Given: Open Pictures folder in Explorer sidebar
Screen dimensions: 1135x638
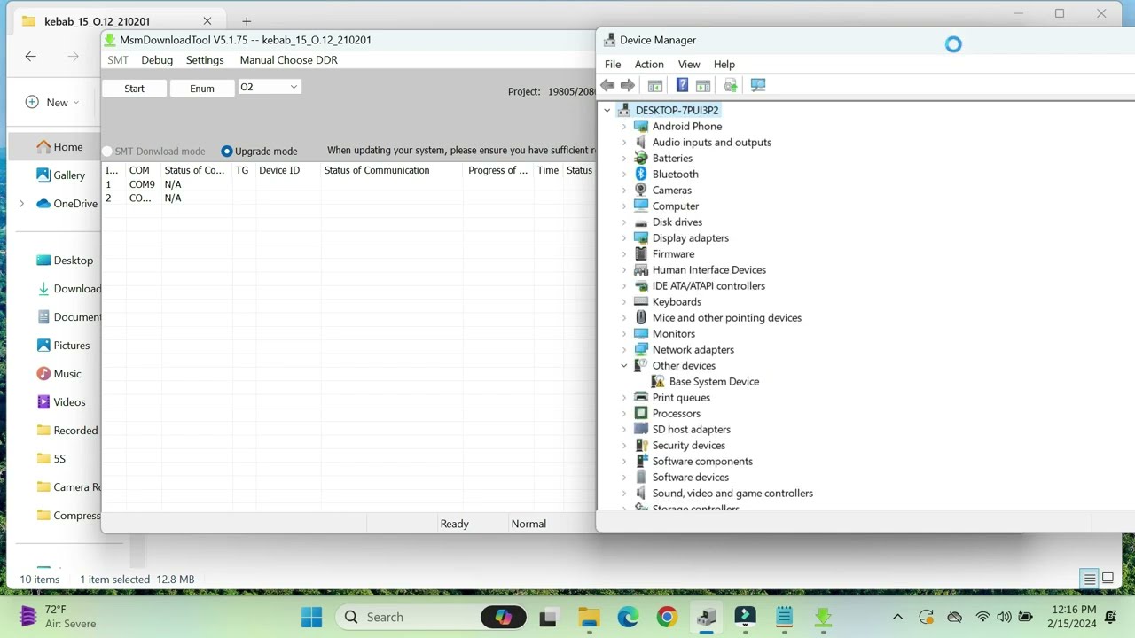Looking at the screenshot, I should 62,346.
